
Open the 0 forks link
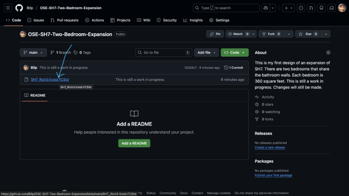tap(264, 119)
